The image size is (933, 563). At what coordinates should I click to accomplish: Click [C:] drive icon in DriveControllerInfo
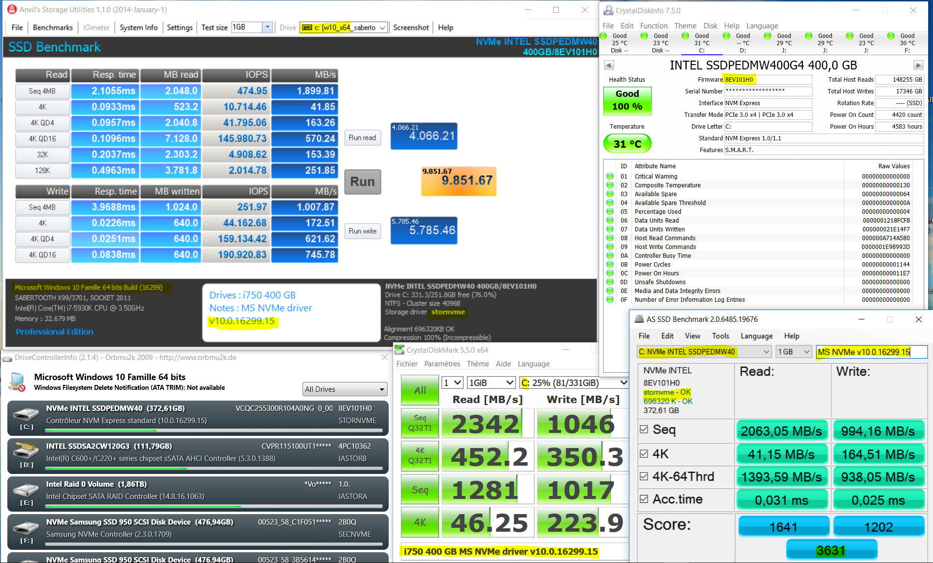[26, 414]
